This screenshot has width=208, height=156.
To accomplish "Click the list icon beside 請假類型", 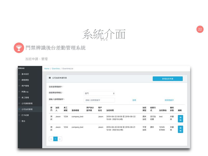I will [x=19, y=80].
